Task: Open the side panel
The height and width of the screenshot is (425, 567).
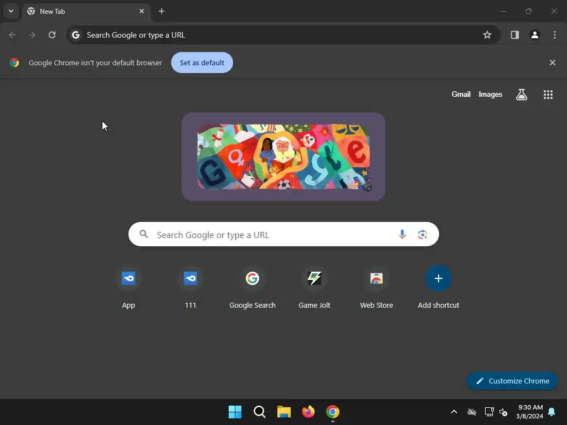Action: (515, 35)
